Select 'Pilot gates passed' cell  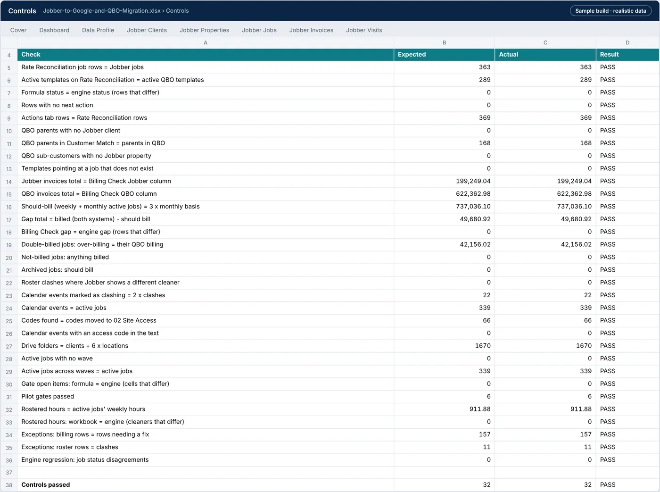(x=206, y=396)
